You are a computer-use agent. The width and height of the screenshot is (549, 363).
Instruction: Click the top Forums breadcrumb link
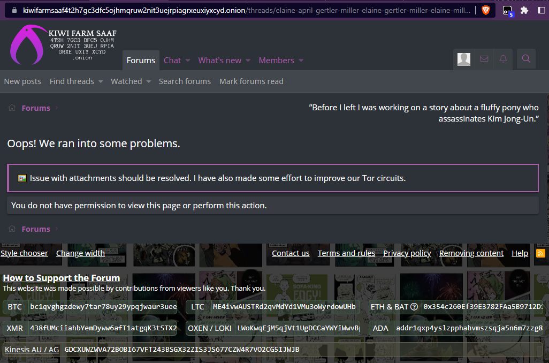pyautogui.click(x=36, y=108)
